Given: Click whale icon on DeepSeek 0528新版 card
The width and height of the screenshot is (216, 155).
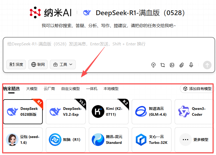Looking at the screenshot, I should click(x=12, y=111).
